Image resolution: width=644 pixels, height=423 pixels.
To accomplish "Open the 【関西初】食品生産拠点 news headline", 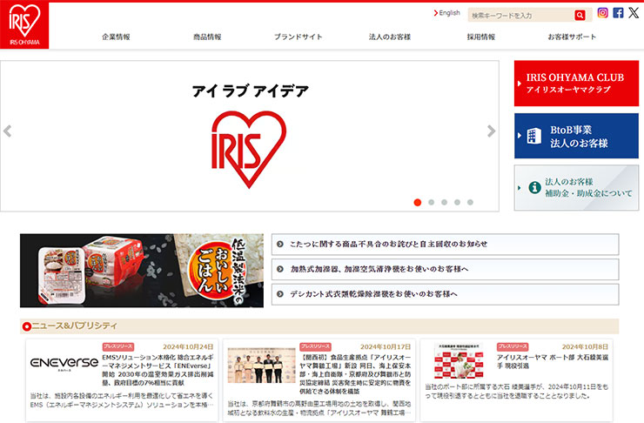I will click(355, 374).
